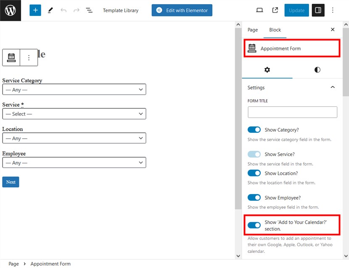Select the Tools pencil icon

tap(50, 10)
